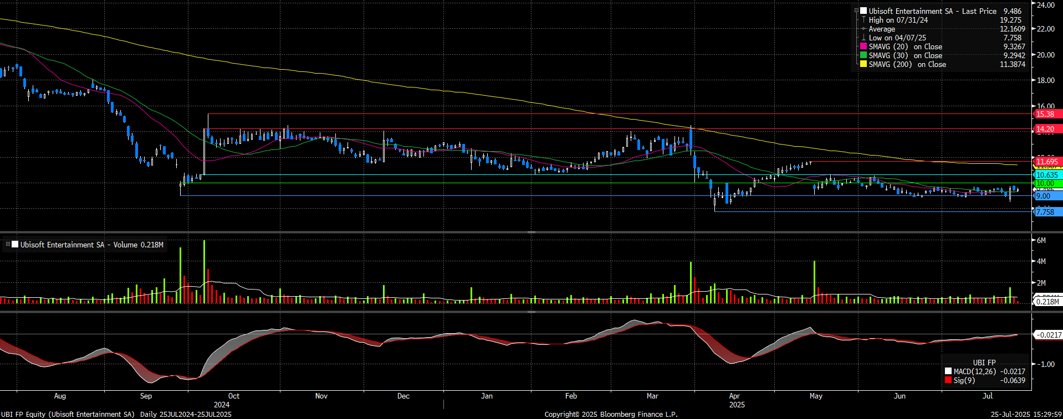Click the Apr label on date axis
The width and height of the screenshot is (1063, 419).
tap(734, 396)
